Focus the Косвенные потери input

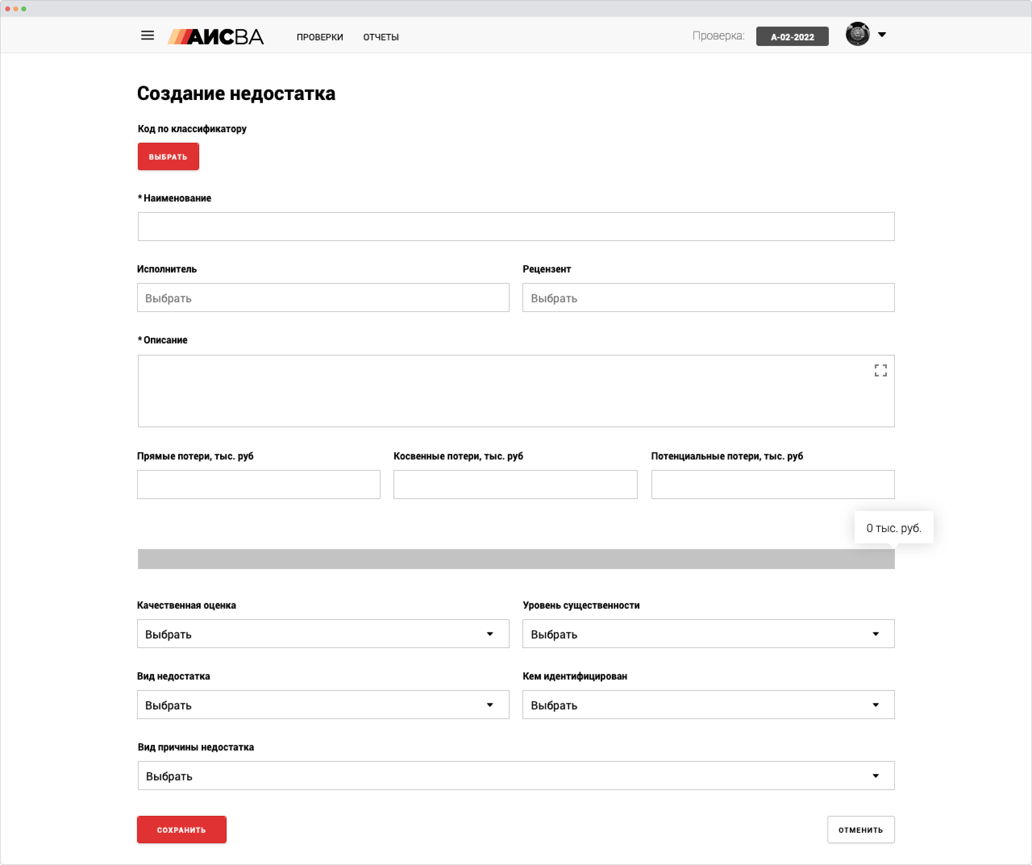click(515, 484)
